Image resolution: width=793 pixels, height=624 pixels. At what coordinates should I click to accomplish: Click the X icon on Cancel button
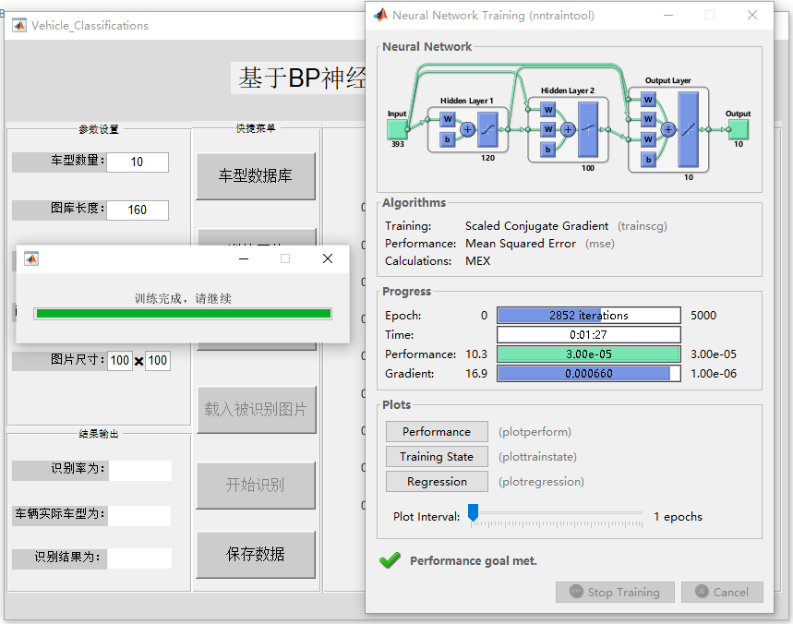pos(702,591)
